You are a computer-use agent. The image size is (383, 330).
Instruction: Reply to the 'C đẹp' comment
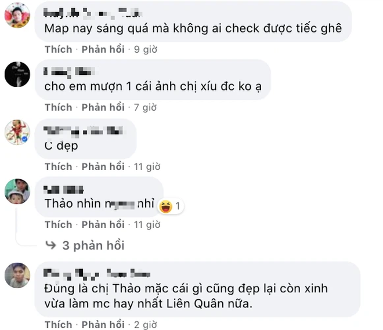[103, 166]
